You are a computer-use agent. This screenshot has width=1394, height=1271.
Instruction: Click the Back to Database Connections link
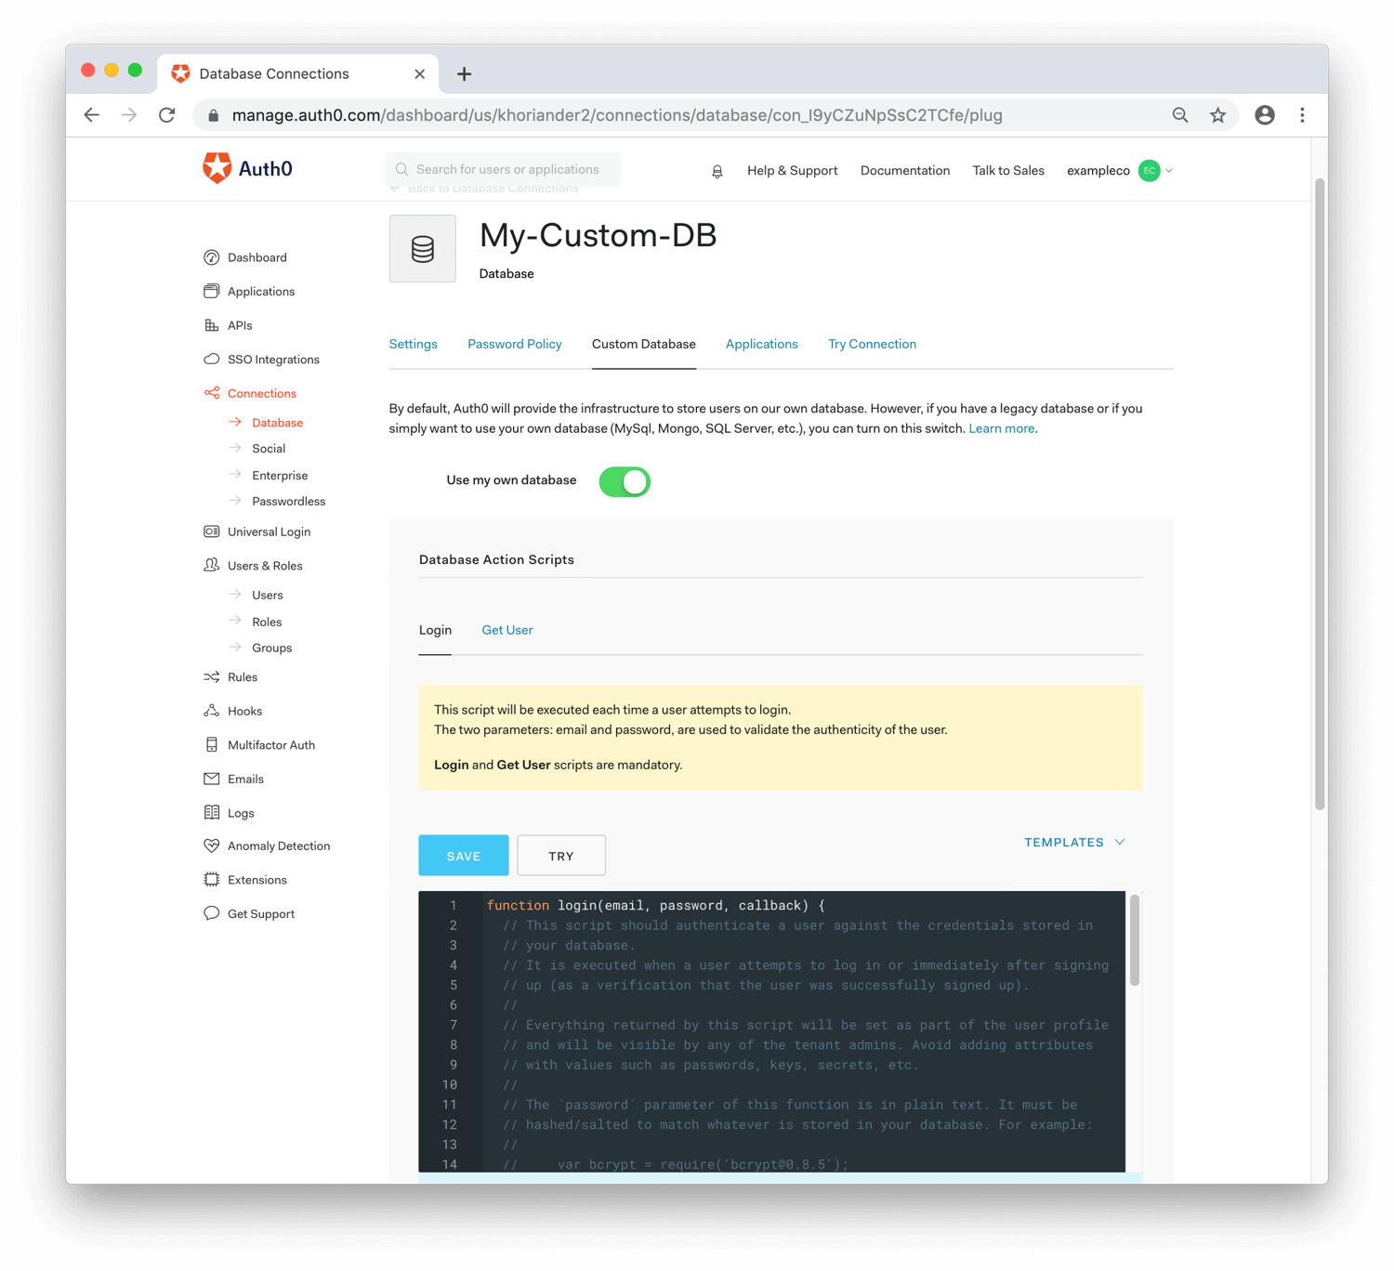click(485, 190)
